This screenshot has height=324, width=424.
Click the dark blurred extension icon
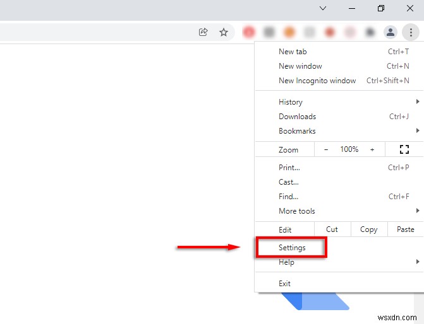(x=370, y=32)
